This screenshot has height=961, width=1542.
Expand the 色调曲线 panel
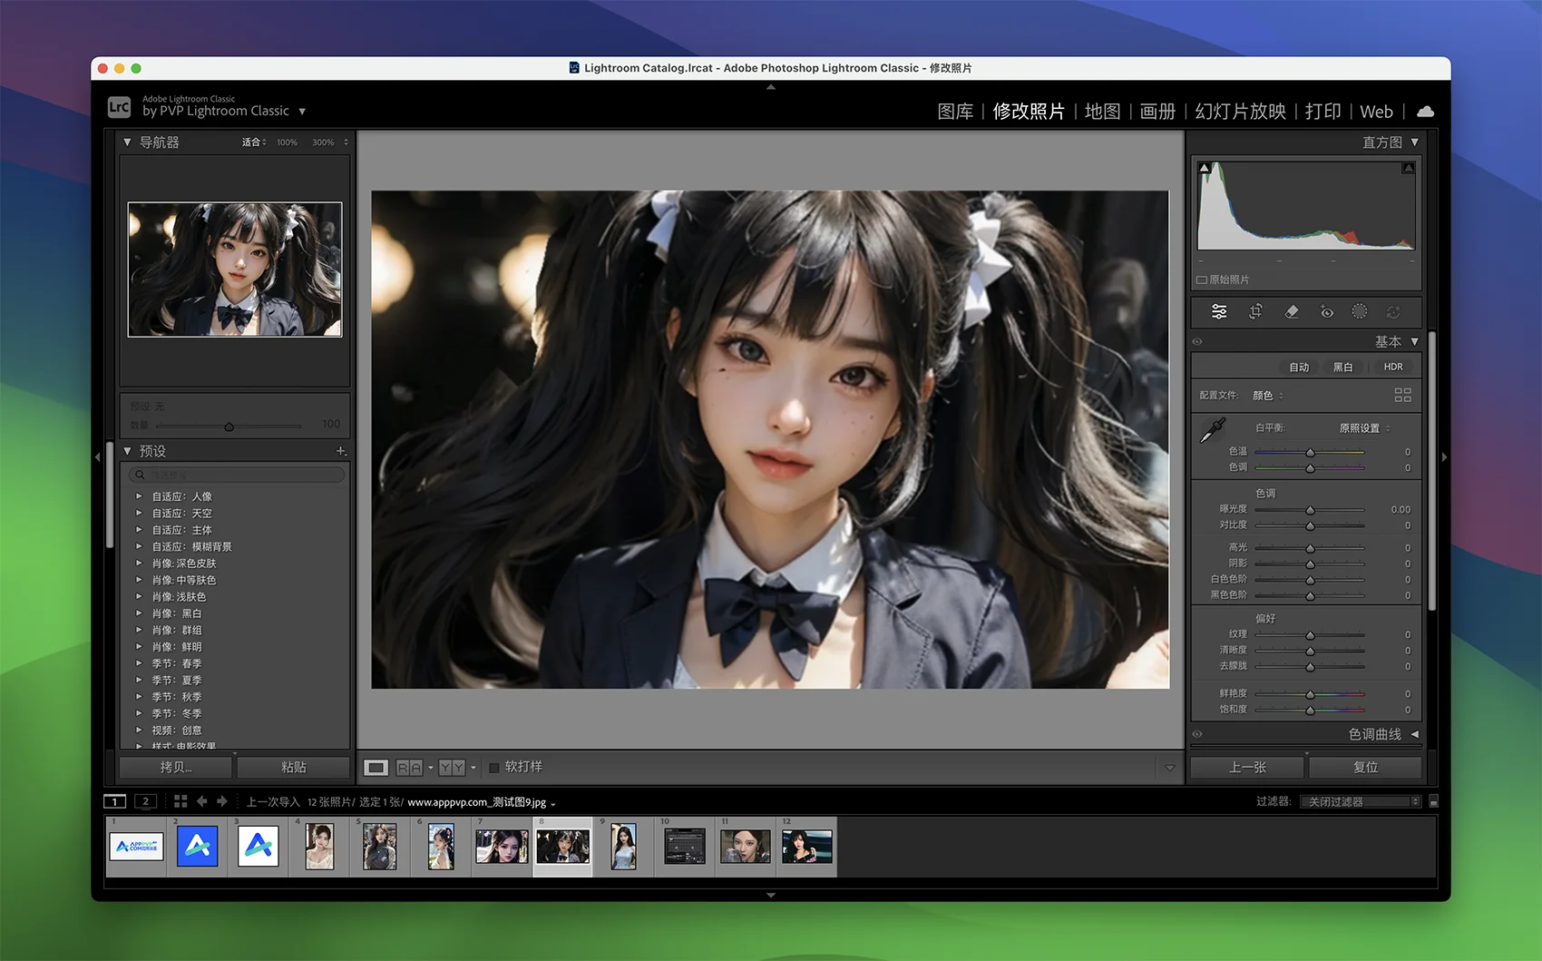[1414, 734]
